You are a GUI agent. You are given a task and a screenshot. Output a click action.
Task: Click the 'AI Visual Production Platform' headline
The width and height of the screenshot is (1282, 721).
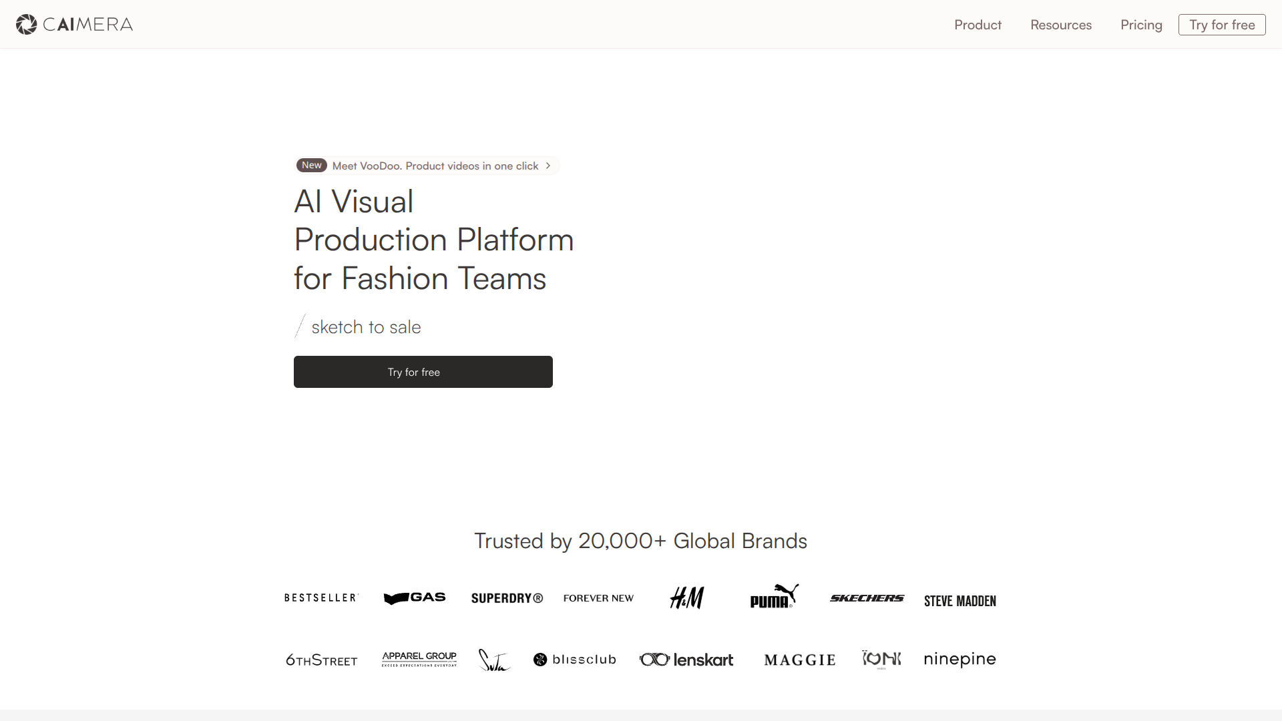(x=434, y=240)
